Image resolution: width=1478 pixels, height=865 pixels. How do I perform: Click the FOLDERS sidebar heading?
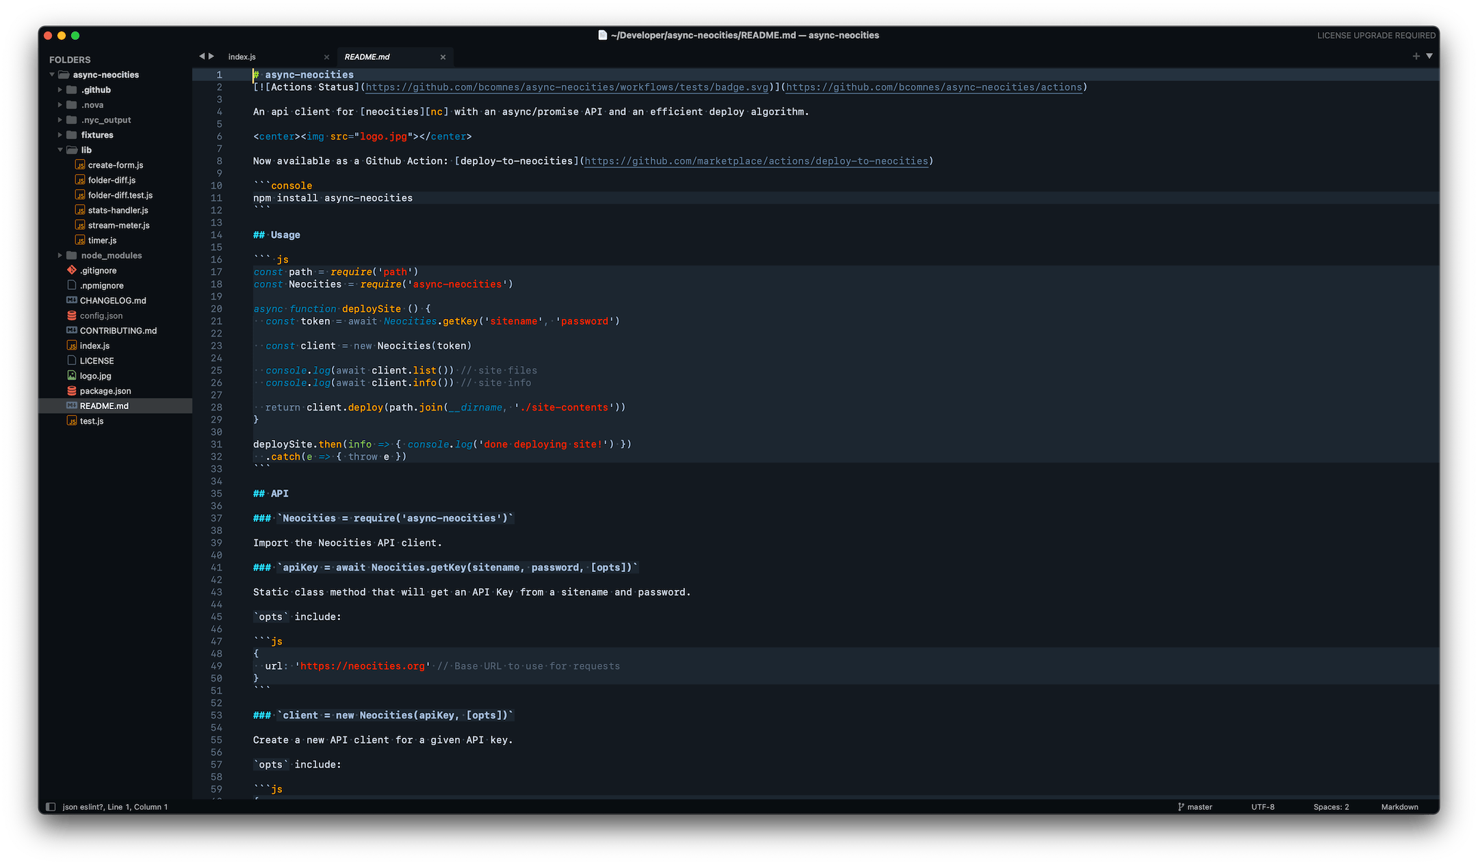click(x=70, y=60)
